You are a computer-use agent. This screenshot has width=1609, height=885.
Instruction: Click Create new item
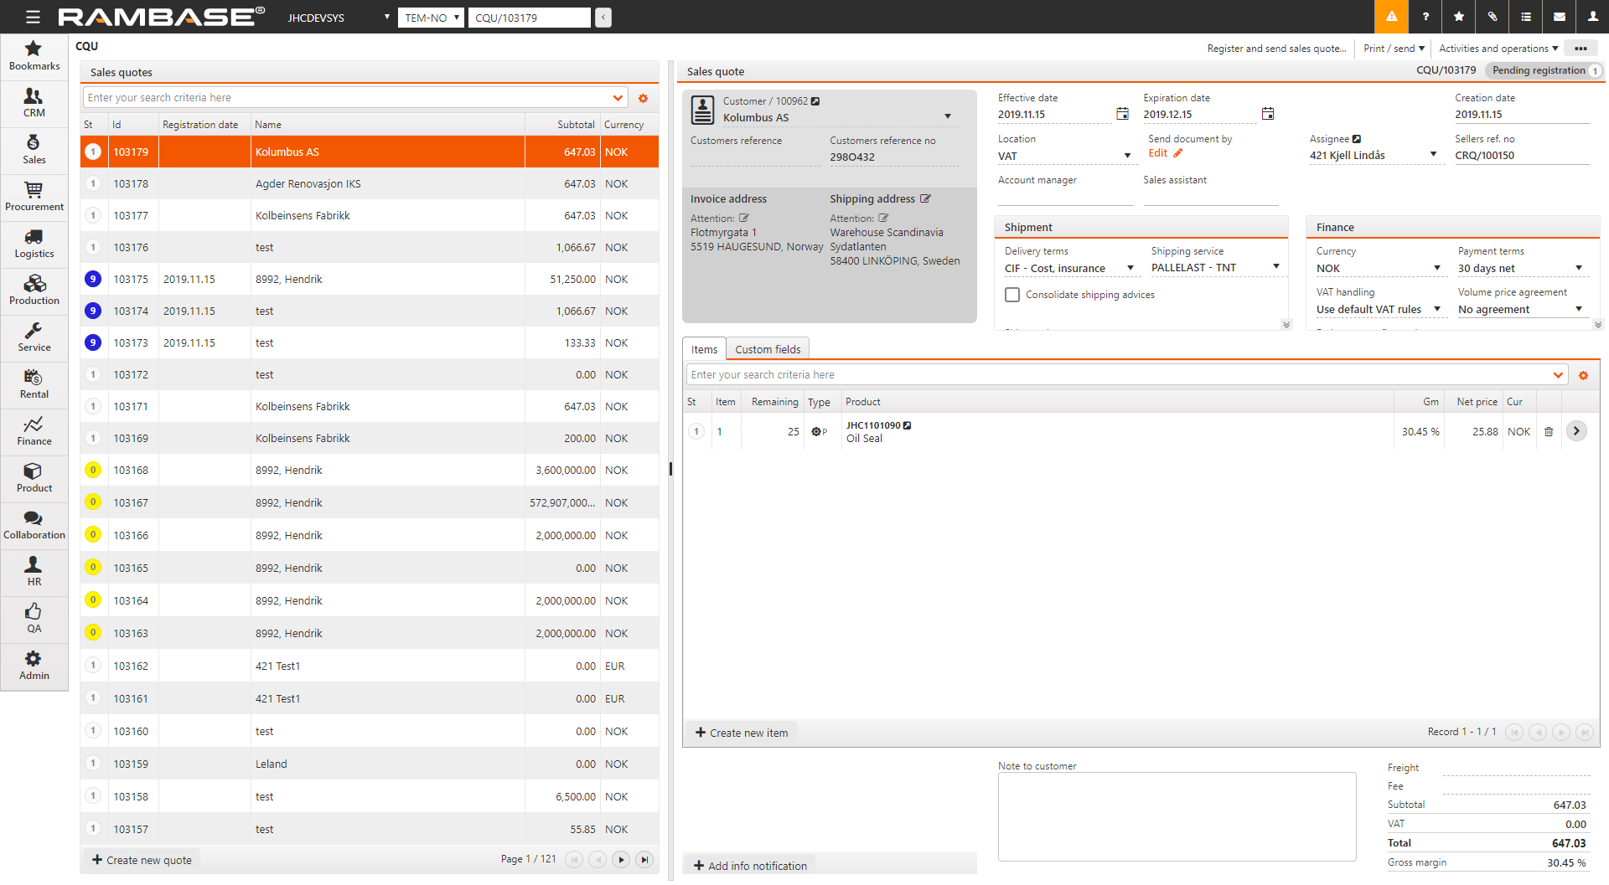[x=742, y=733]
